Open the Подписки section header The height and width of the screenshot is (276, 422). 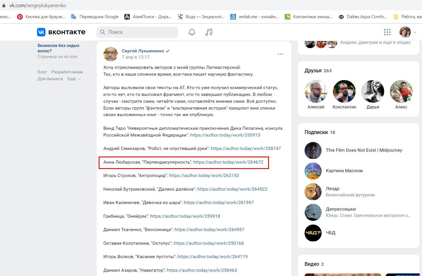pos(316,132)
